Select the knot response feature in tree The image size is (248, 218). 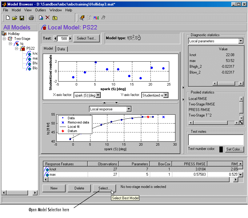[35, 53]
